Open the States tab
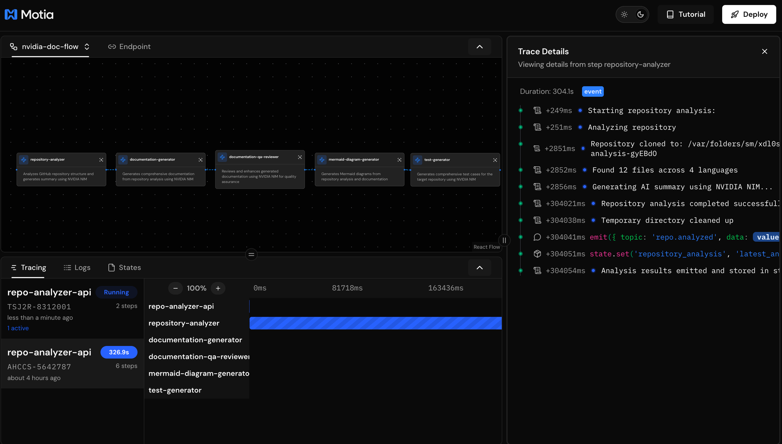 coord(124,268)
